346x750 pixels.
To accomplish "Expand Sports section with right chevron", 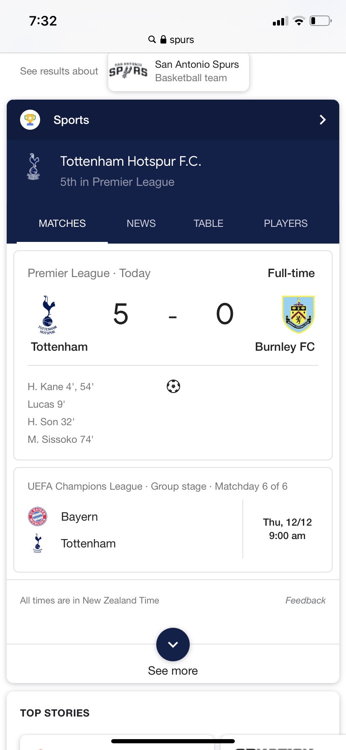I will click(x=323, y=120).
